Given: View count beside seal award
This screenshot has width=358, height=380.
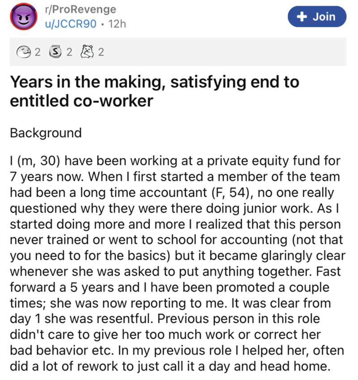Looking at the screenshot, I should pyautogui.click(x=37, y=52).
